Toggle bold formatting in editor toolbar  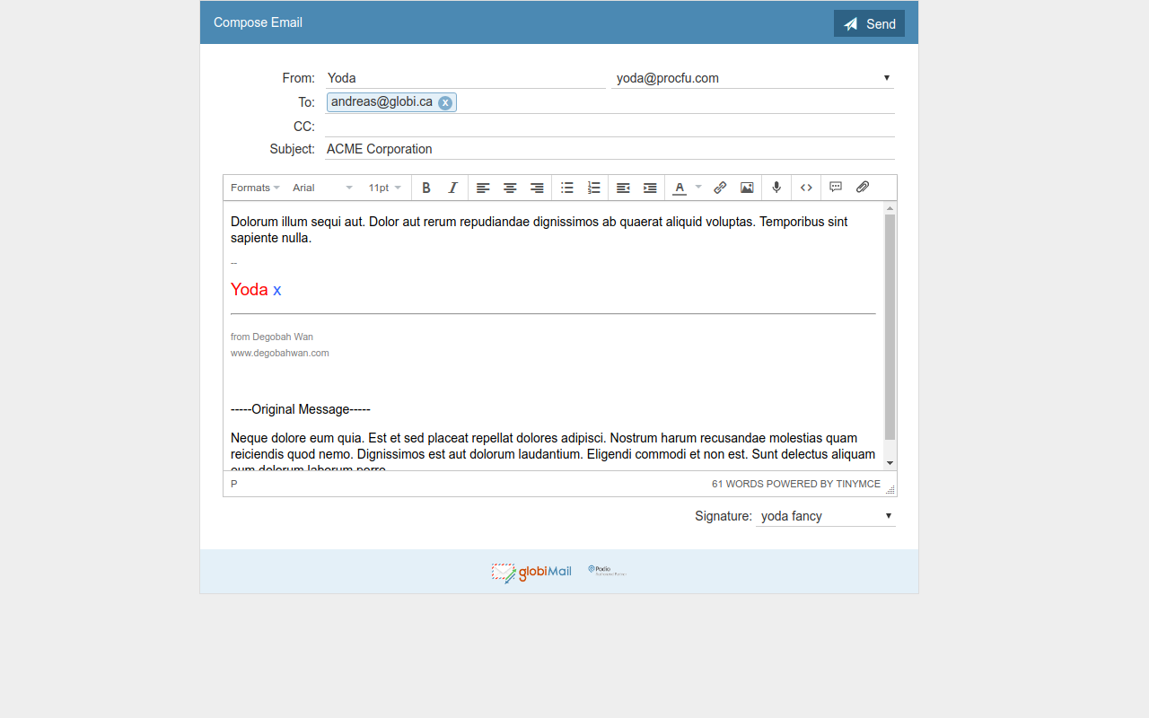pos(426,188)
